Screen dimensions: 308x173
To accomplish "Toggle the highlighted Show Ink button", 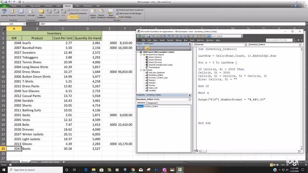I will 73,17.
